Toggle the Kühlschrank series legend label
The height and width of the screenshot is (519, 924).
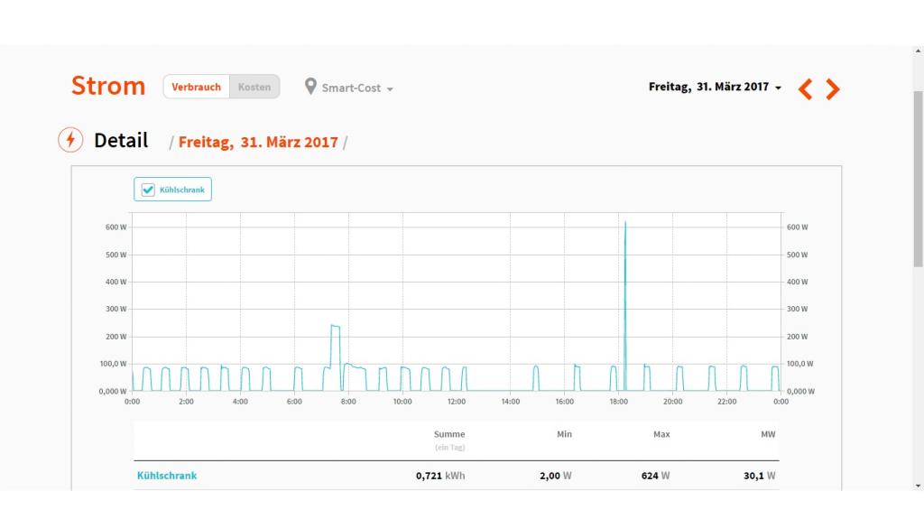click(182, 190)
